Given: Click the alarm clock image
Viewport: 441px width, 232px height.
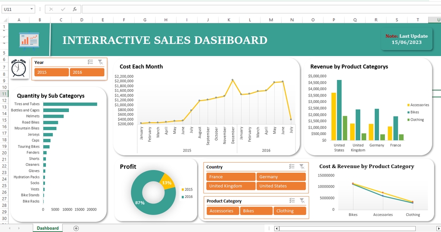Looking at the screenshot, I should pos(18,68).
